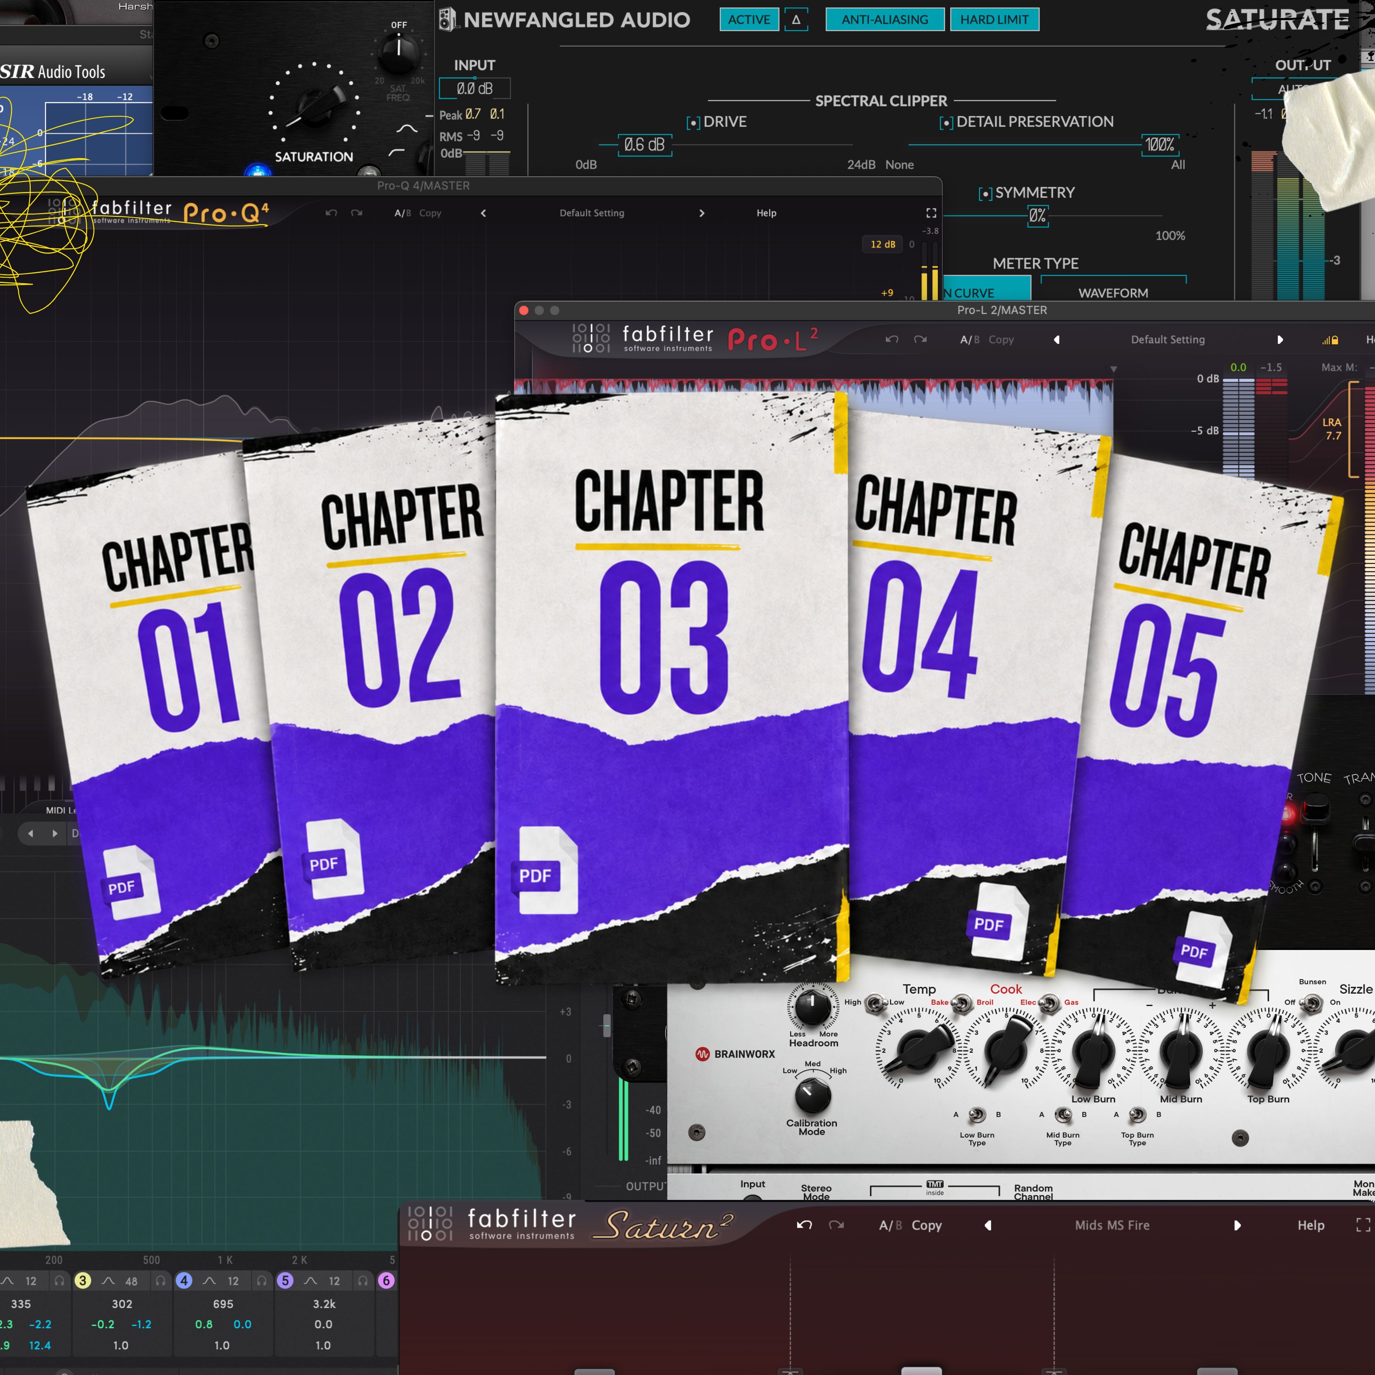Click the Symmetry 0% slider handle

(1038, 215)
